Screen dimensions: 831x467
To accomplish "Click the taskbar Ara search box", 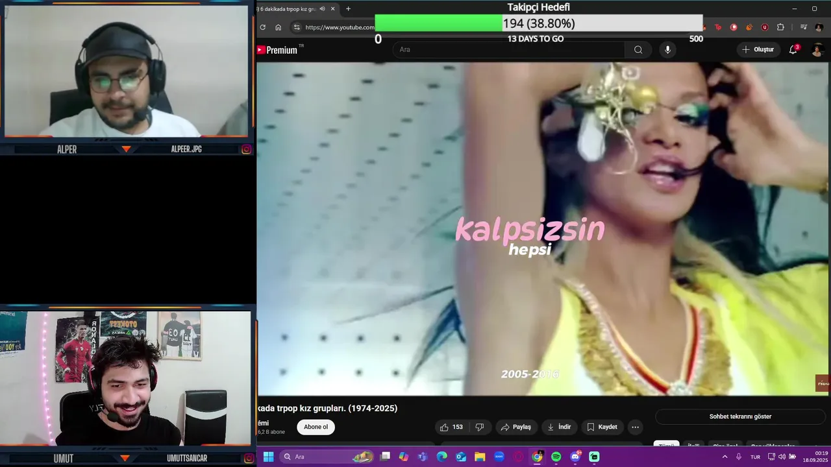I will [x=328, y=457].
